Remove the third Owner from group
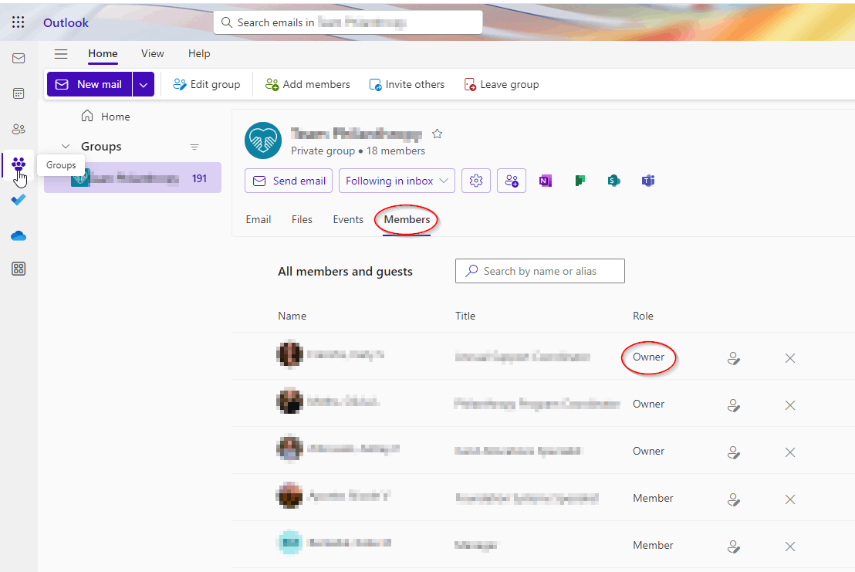This screenshot has width=855, height=572. (790, 452)
